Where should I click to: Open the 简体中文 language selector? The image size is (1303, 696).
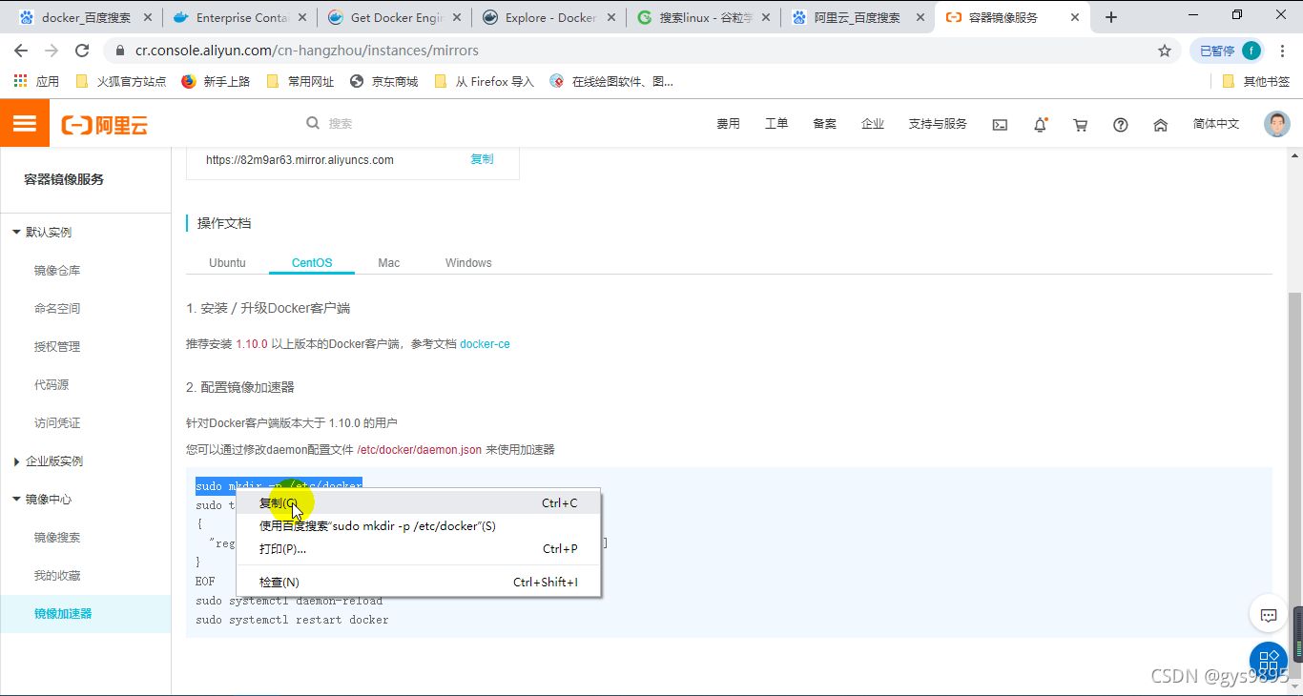pyautogui.click(x=1216, y=124)
